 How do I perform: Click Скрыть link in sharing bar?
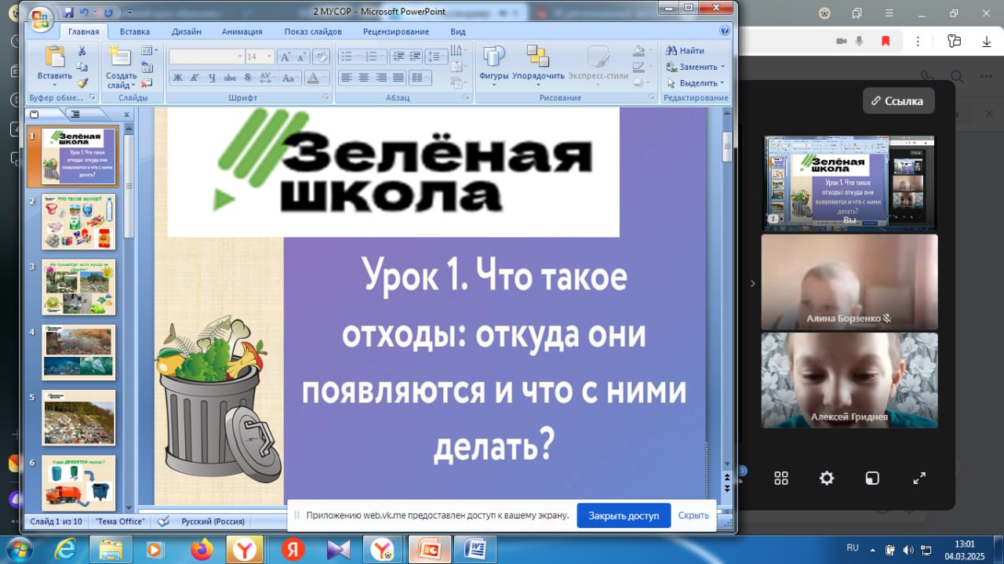pos(693,515)
